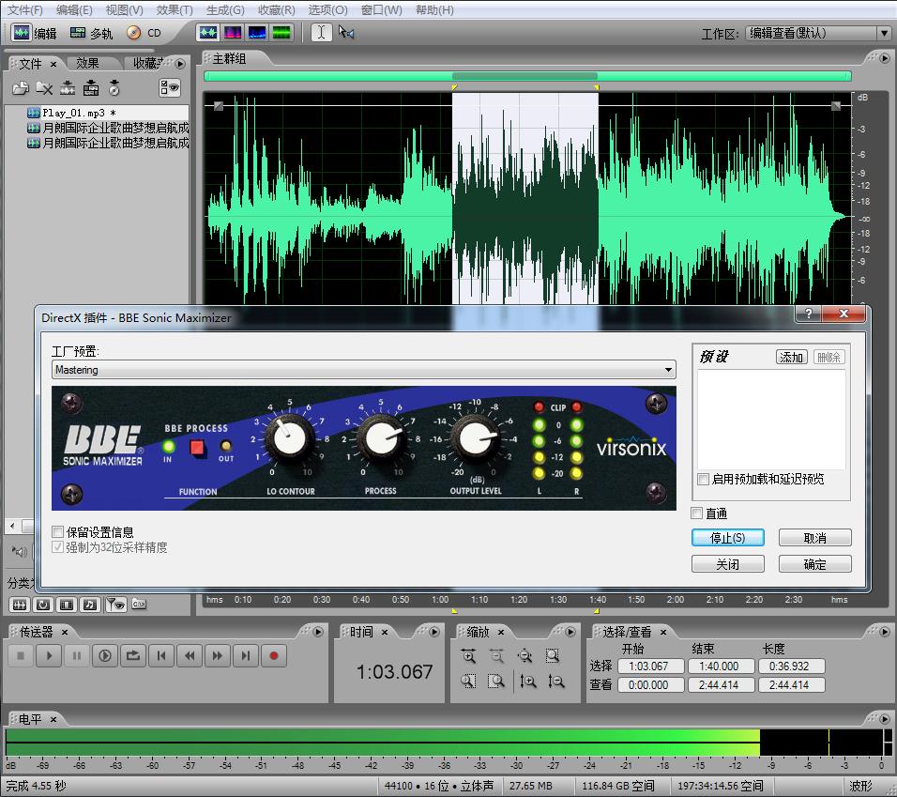The width and height of the screenshot is (897, 797).
Task: Open 缩放 panel options arrow
Action: point(570,632)
